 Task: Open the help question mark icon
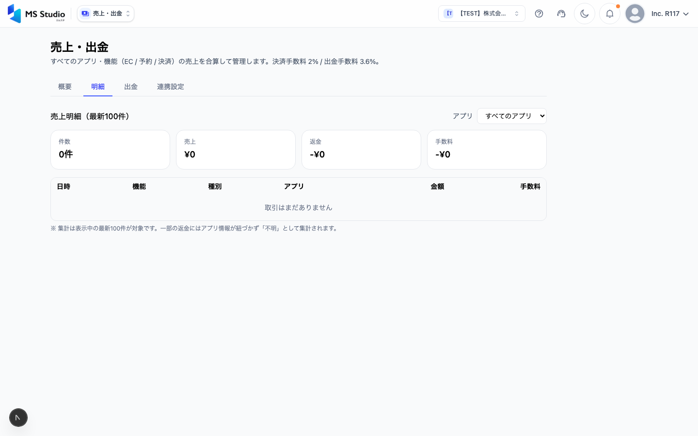[x=539, y=14]
